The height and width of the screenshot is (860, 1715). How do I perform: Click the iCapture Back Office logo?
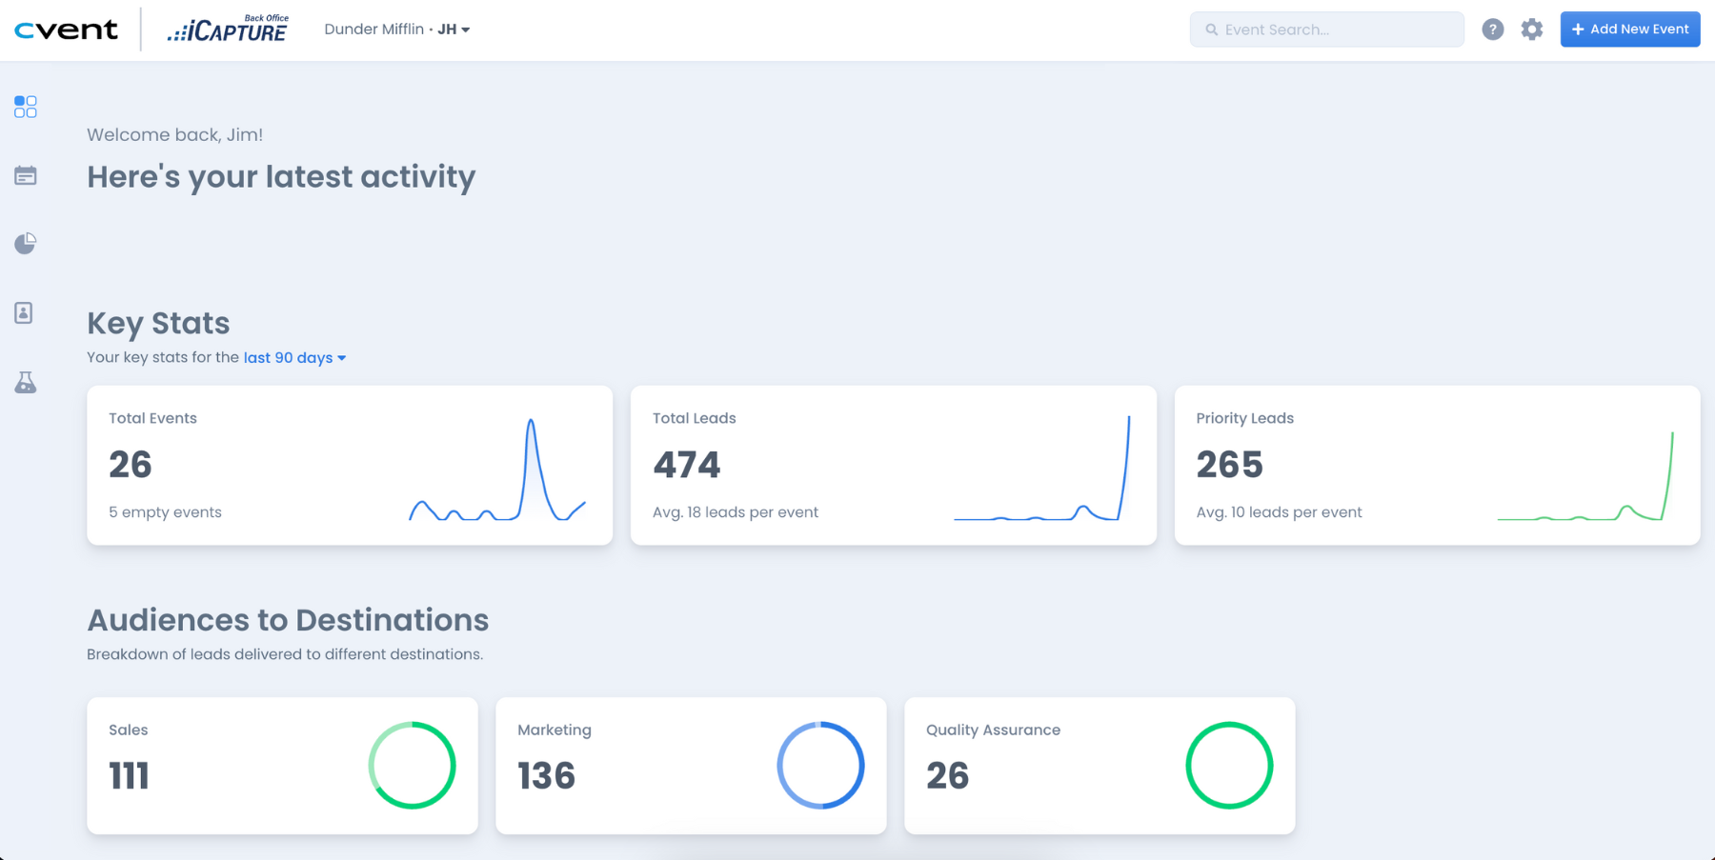tap(227, 26)
